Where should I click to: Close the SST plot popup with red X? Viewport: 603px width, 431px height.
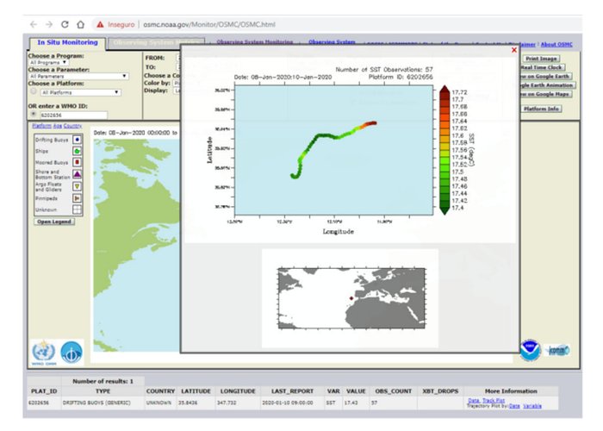click(513, 51)
